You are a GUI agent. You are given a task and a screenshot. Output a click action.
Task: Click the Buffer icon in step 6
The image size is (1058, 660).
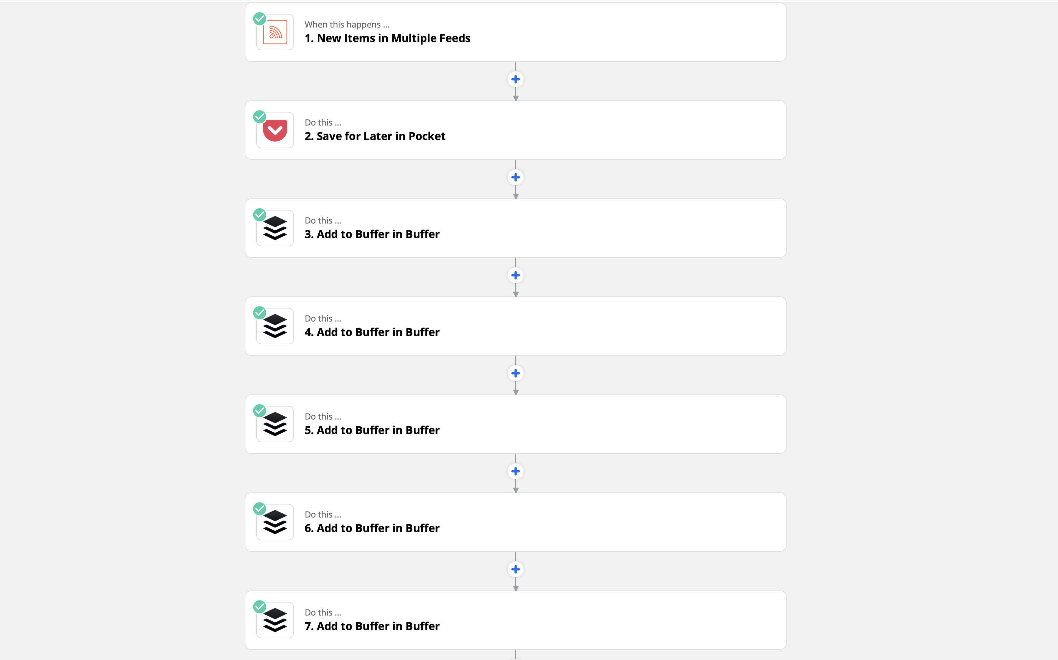[x=275, y=522]
